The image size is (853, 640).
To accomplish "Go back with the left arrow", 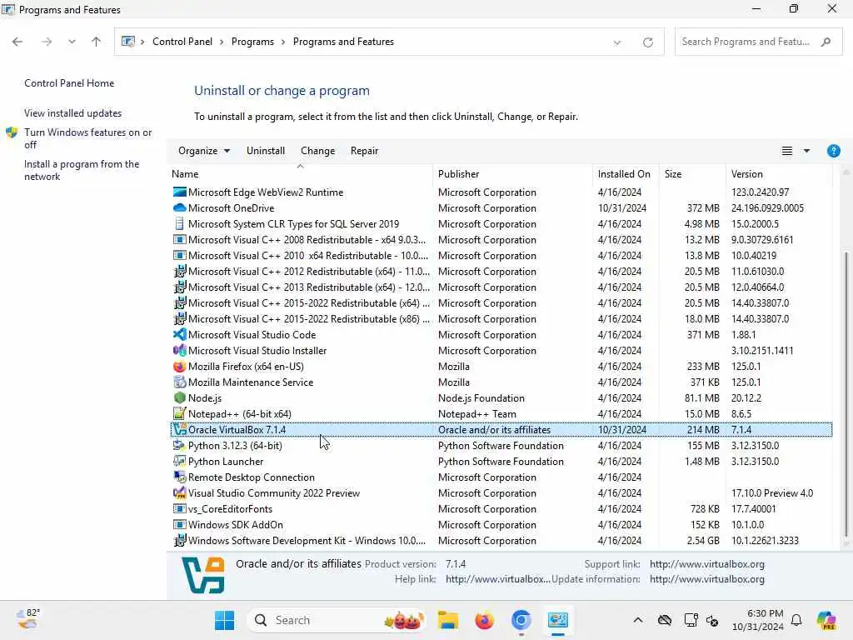I will [x=17, y=42].
